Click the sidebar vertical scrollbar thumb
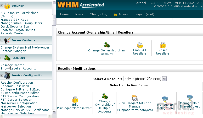The width and height of the screenshot is (203, 118). pyautogui.click(x=54, y=20)
